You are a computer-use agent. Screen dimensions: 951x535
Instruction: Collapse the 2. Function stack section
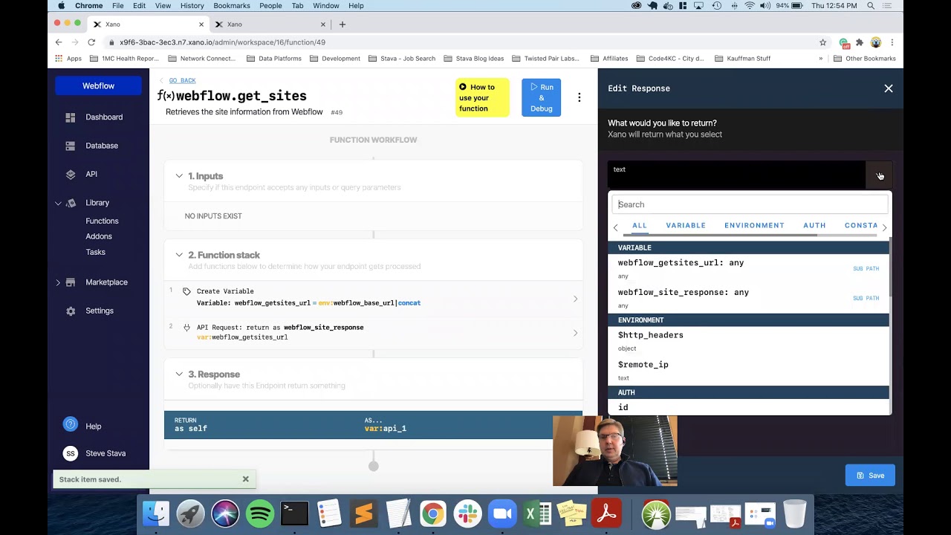179,255
